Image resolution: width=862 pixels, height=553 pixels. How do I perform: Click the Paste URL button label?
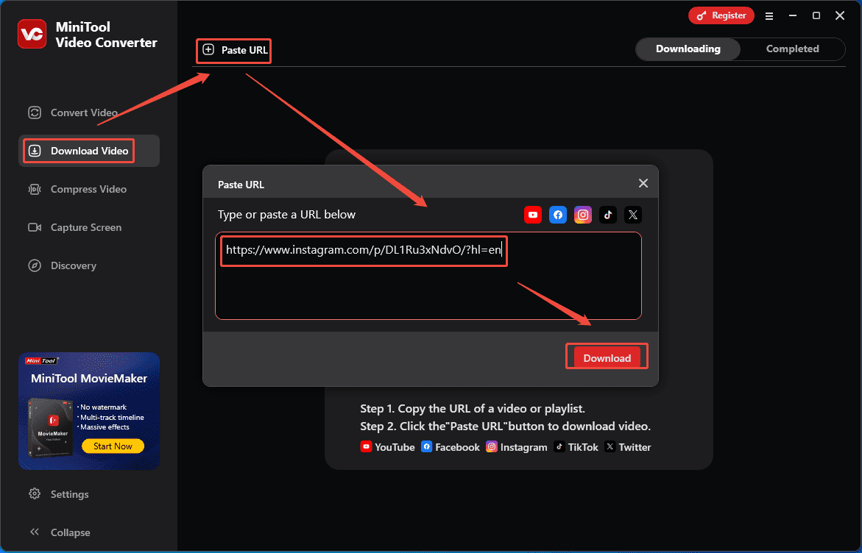click(244, 50)
